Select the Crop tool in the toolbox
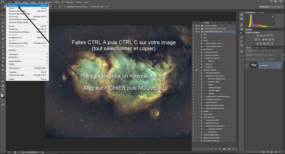The height and width of the screenshot is (154, 285). (x=3, y=31)
